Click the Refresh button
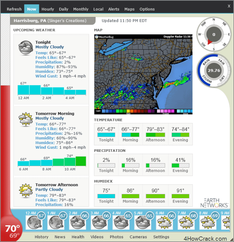234x242 pixels. tap(14, 9)
